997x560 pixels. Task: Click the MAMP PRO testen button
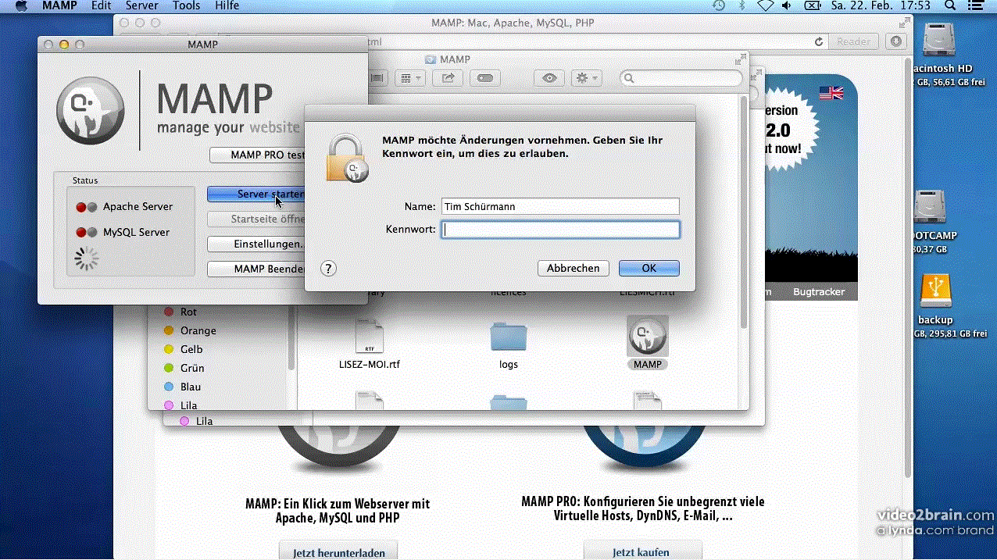click(x=259, y=155)
